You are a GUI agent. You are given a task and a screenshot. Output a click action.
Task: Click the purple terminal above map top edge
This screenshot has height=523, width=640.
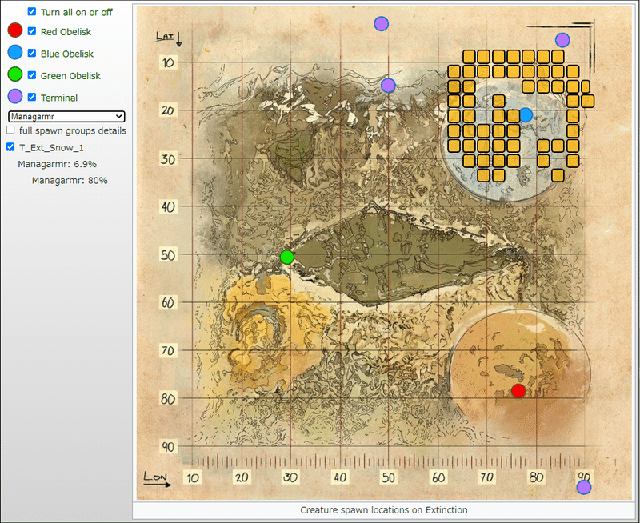pyautogui.click(x=382, y=24)
